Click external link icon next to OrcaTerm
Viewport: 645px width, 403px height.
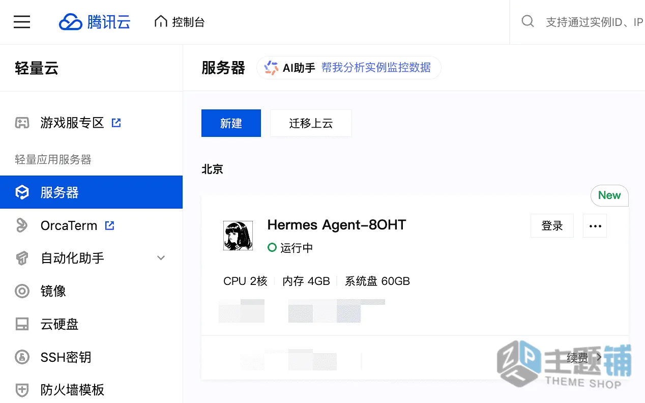(x=109, y=225)
